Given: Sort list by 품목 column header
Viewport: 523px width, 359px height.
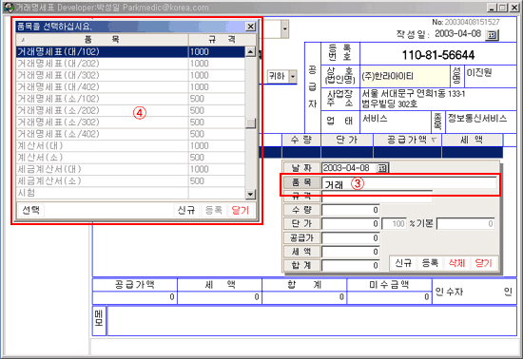Looking at the screenshot, I should tap(103, 40).
